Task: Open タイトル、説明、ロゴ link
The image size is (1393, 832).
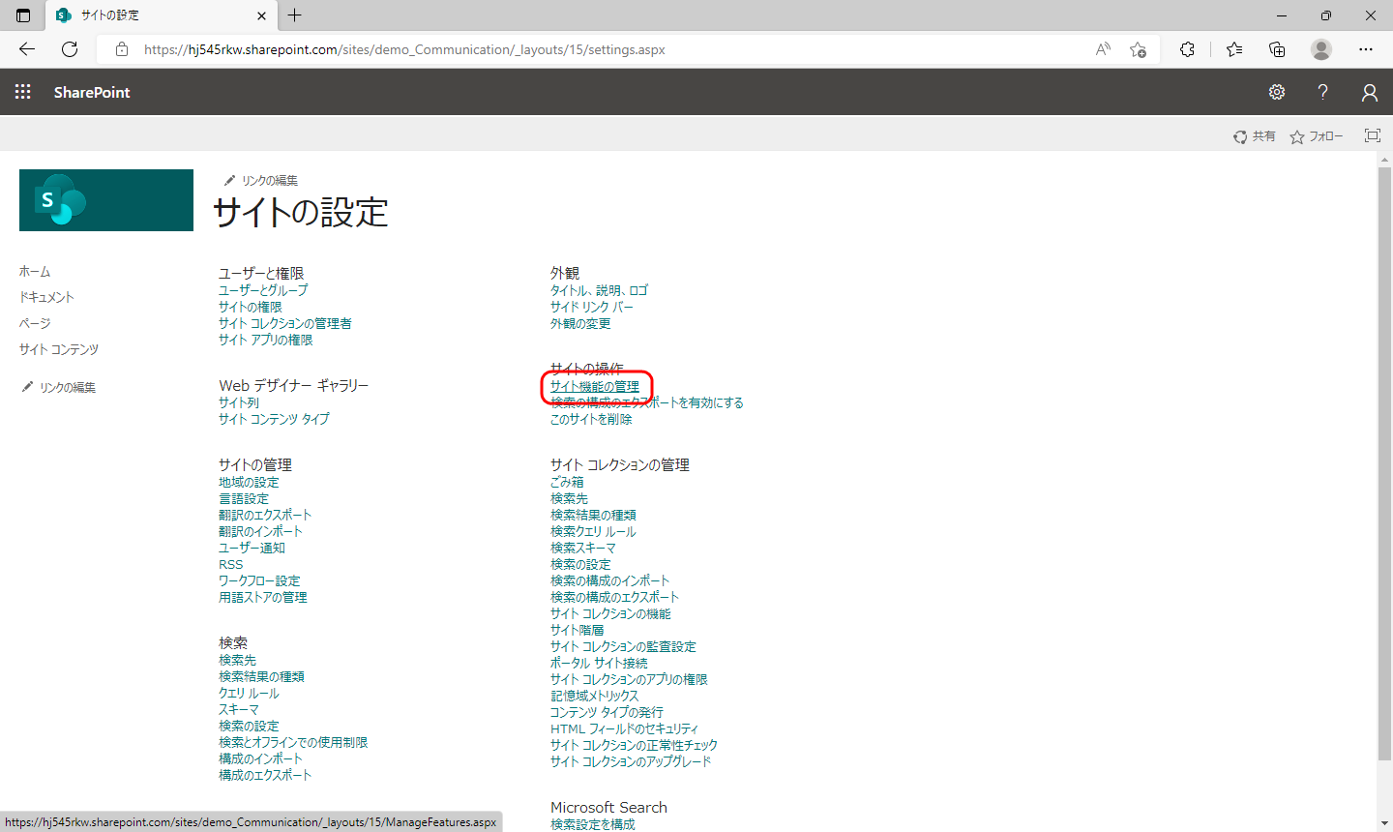Action: pos(600,290)
